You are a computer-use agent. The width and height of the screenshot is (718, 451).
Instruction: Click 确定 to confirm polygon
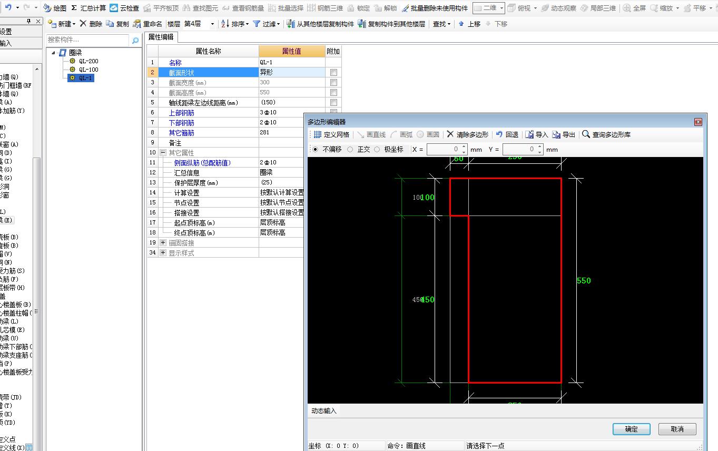631,429
